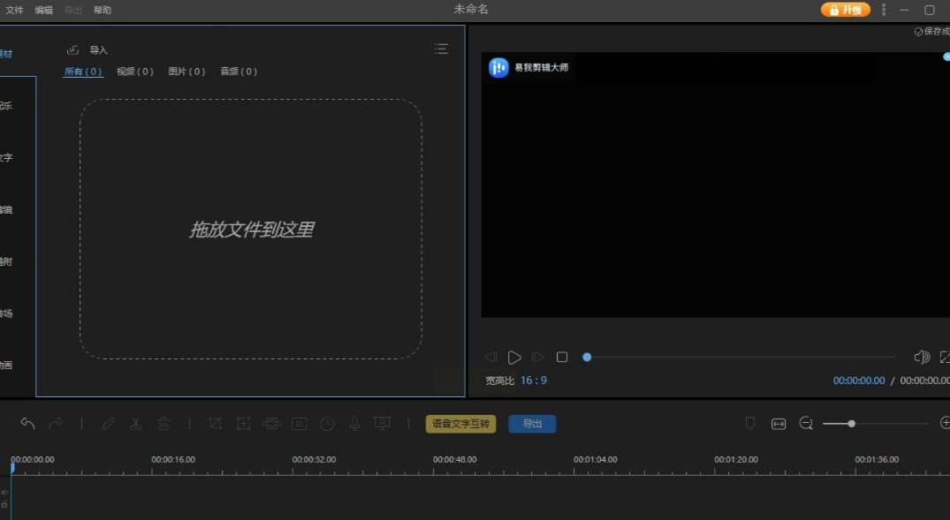The image size is (950, 520).
Task: Switch to the 视频 (0) tab
Action: click(134, 72)
